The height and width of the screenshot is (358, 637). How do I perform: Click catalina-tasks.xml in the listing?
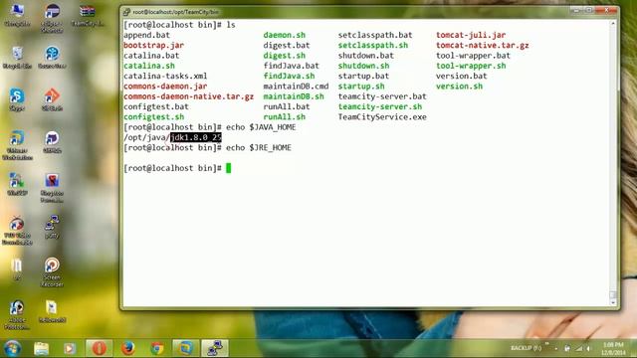coord(165,76)
